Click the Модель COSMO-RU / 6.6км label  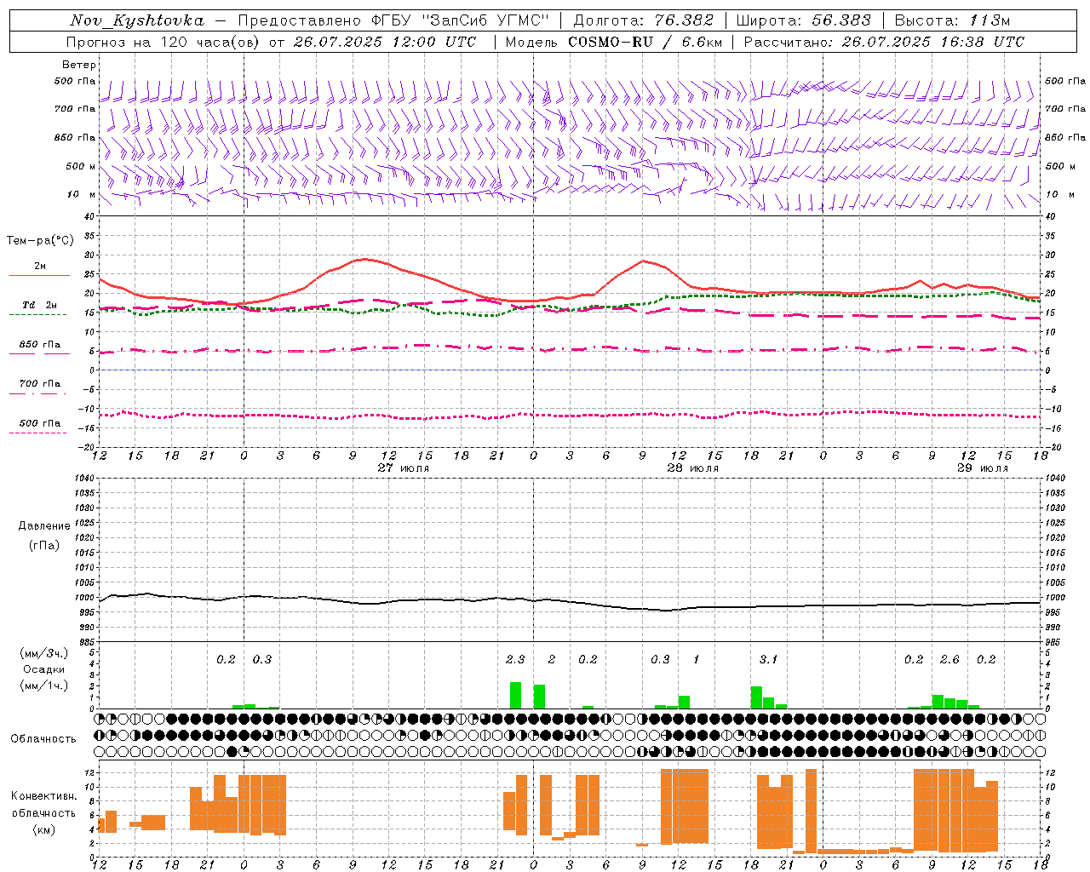tap(614, 42)
